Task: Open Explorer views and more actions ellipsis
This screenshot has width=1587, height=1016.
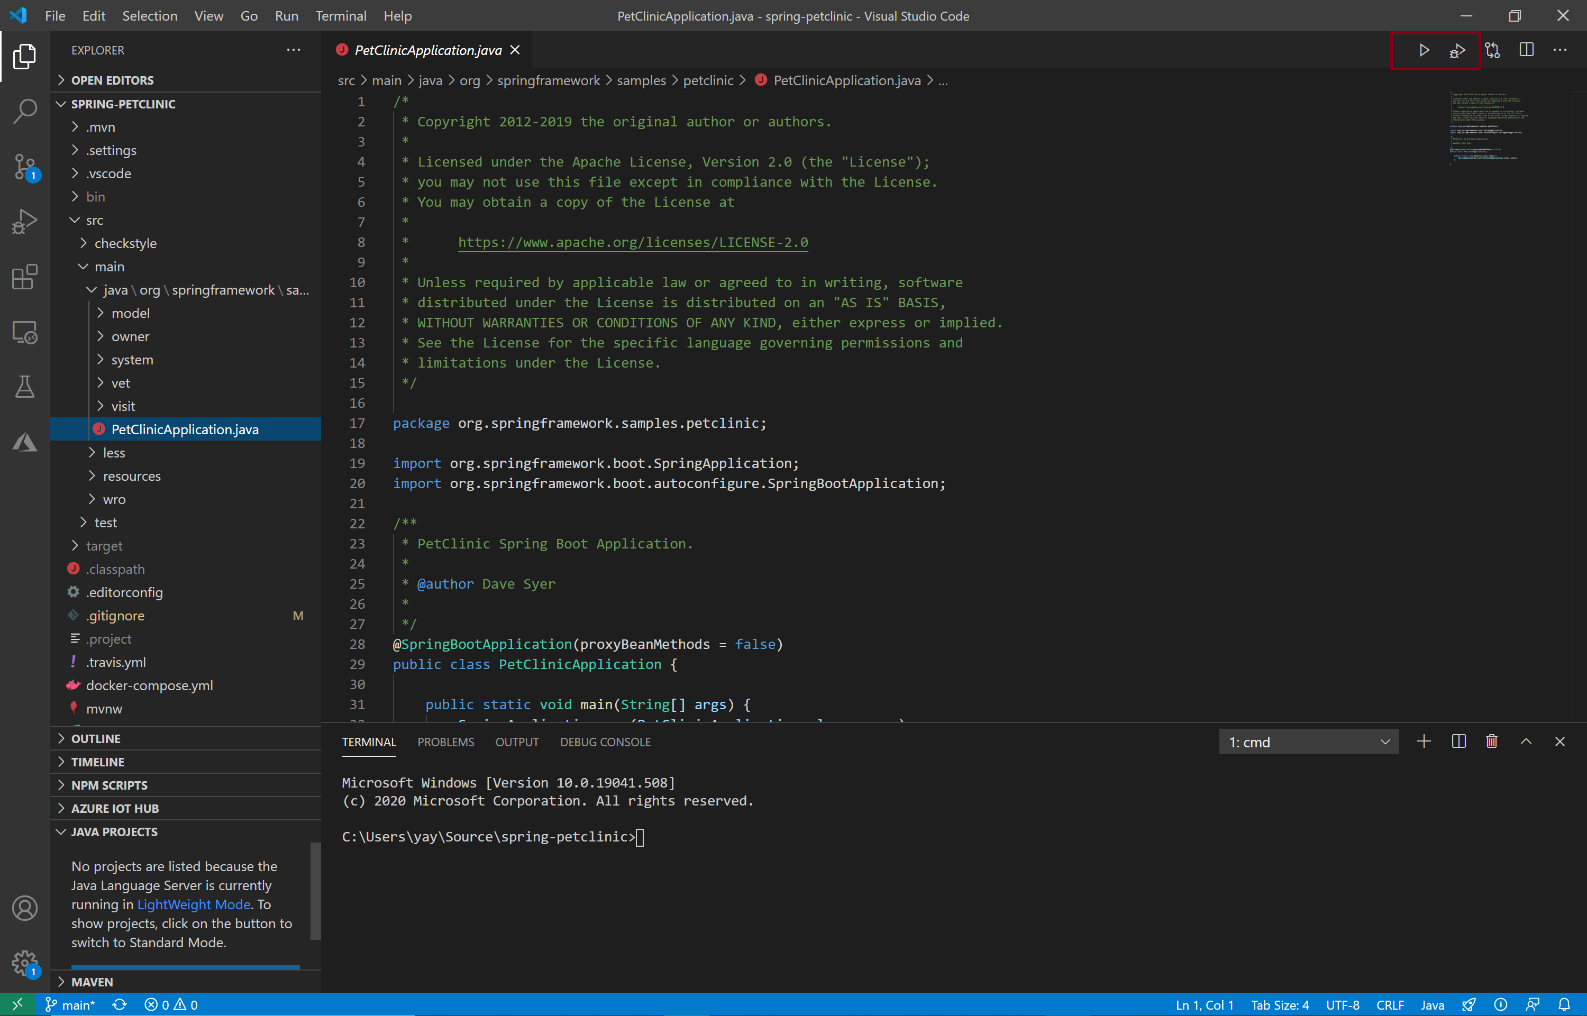Action: point(294,50)
